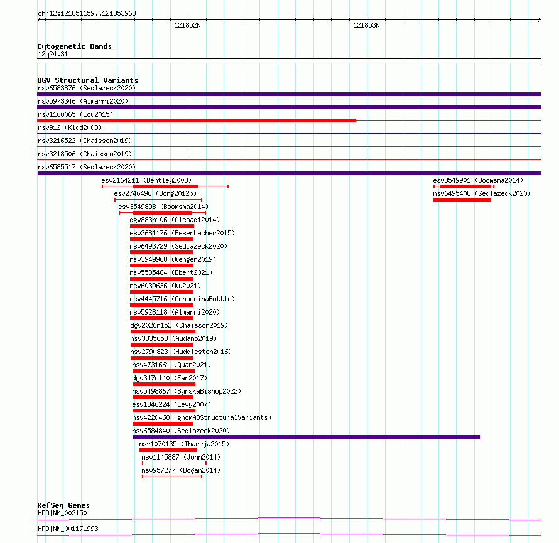Select nsv957277 (Dogan2014) label
The width and height of the screenshot is (559, 543).
[x=181, y=470]
